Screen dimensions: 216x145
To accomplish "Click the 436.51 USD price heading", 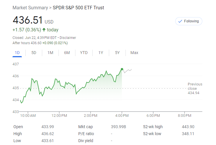I will (x=33, y=21).
